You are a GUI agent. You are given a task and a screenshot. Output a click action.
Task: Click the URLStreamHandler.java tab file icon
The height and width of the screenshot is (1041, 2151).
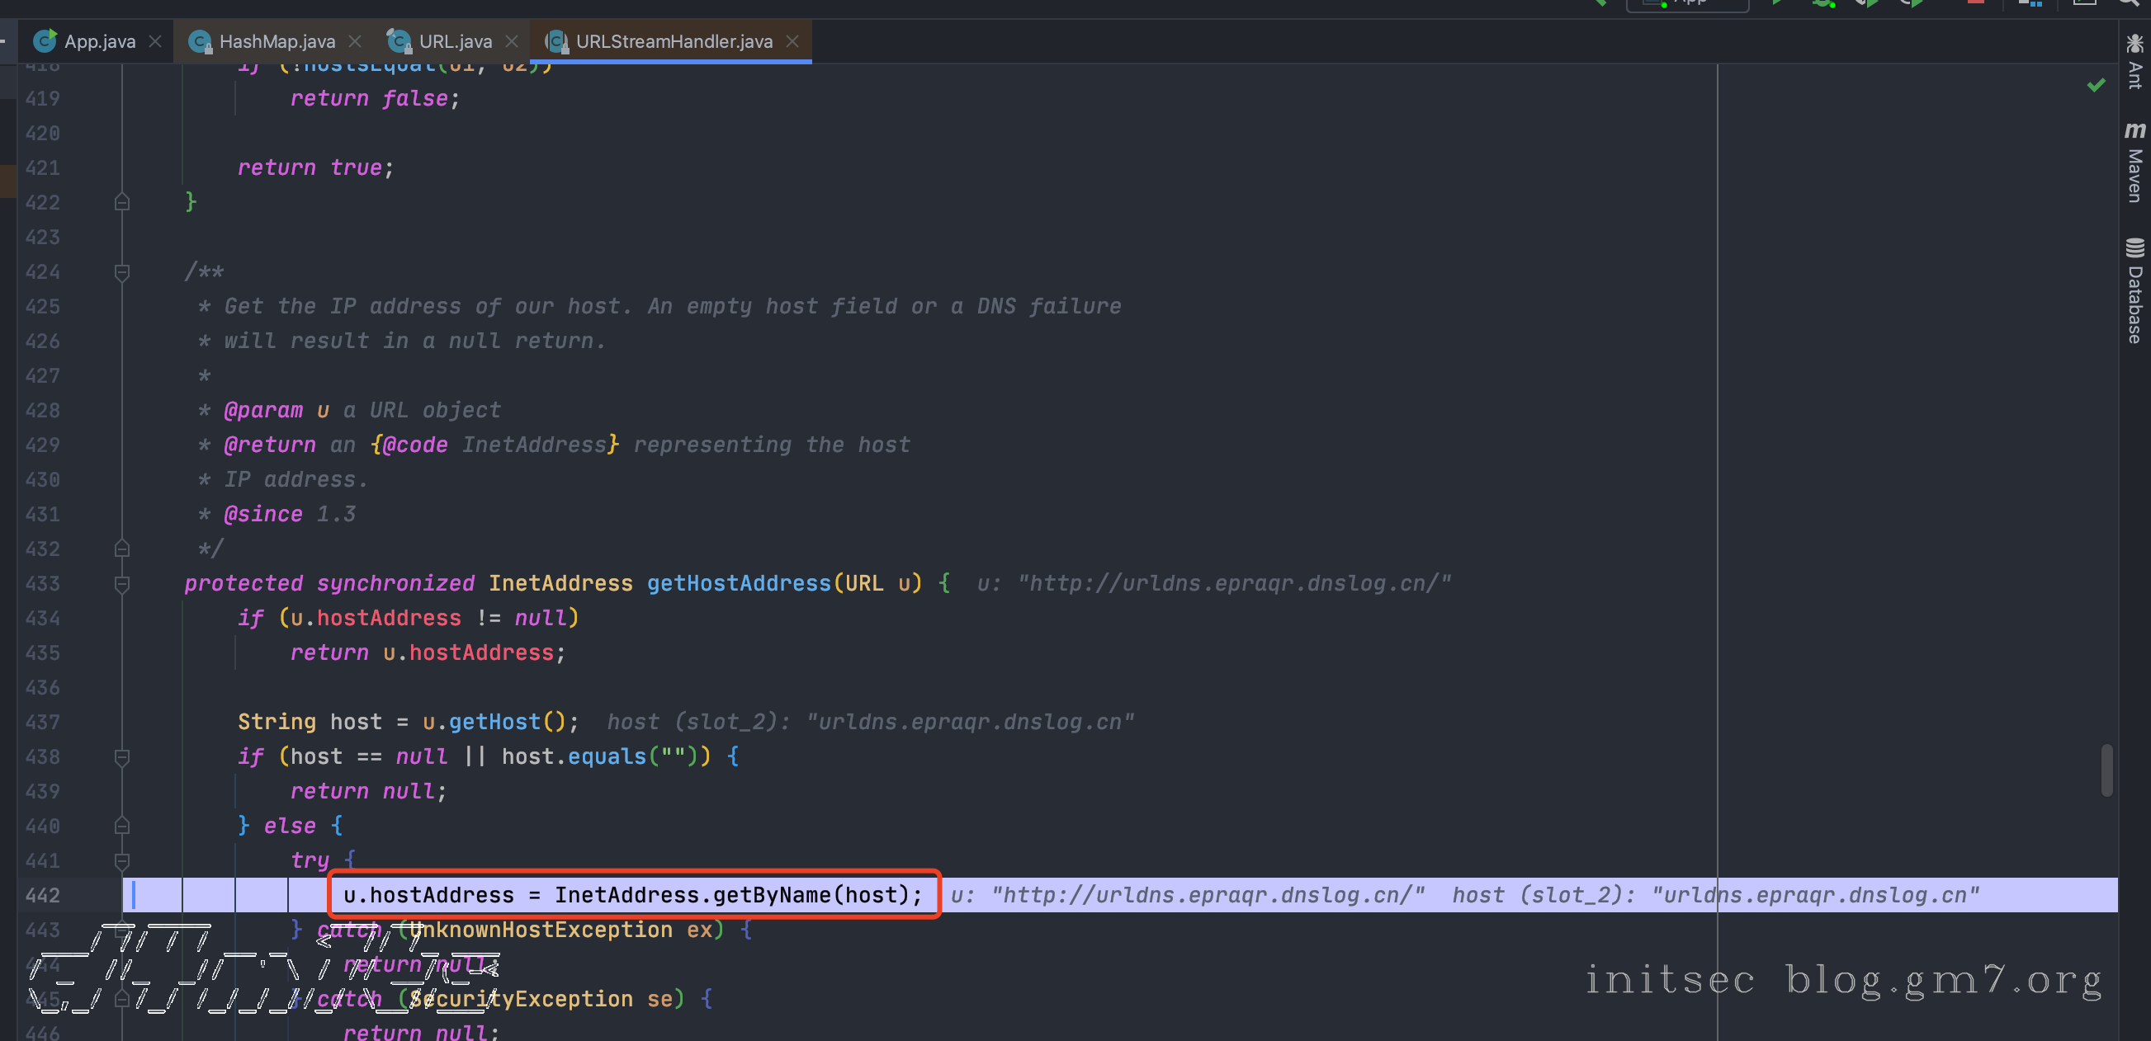[555, 41]
